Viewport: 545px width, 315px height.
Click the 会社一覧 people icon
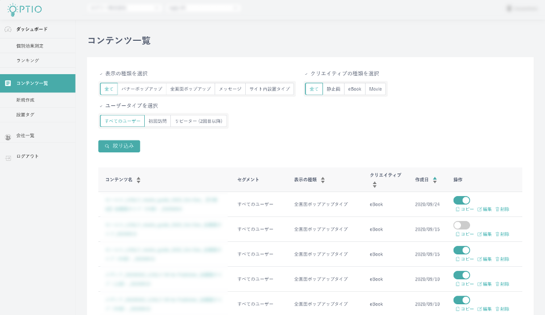point(8,136)
